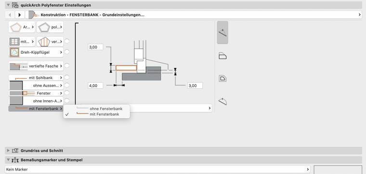This screenshot has width=366, height=174.
Task: Collapse quickArch Polyfenster Einstellungen section
Action: [8, 5]
